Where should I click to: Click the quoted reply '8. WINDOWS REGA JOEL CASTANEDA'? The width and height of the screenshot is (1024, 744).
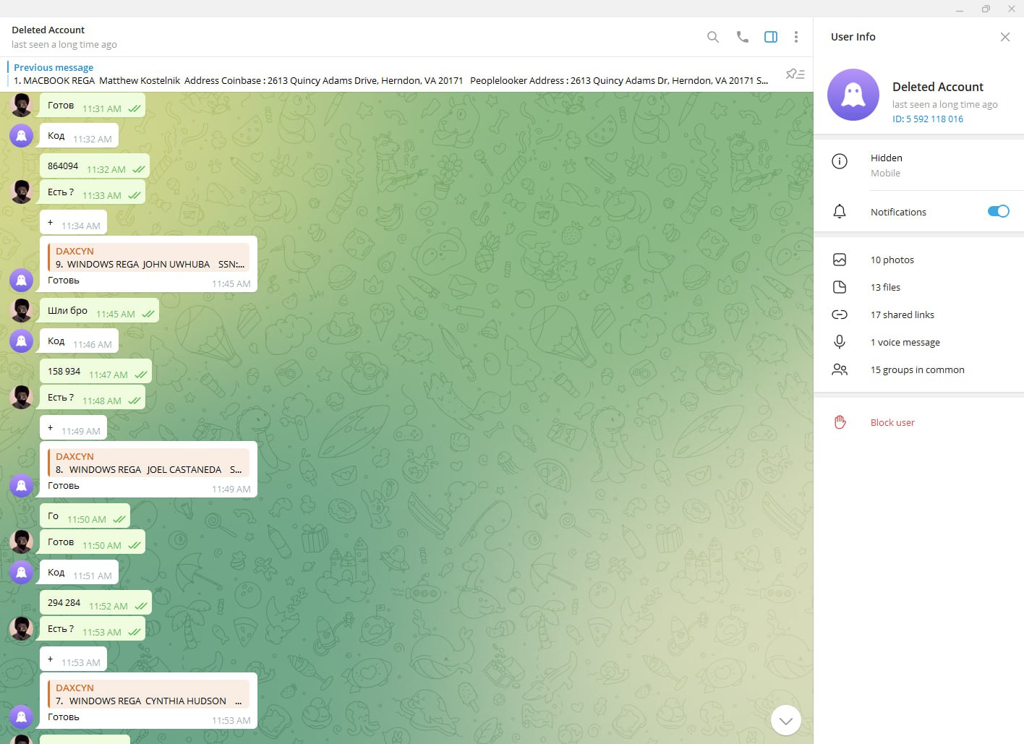pos(148,463)
